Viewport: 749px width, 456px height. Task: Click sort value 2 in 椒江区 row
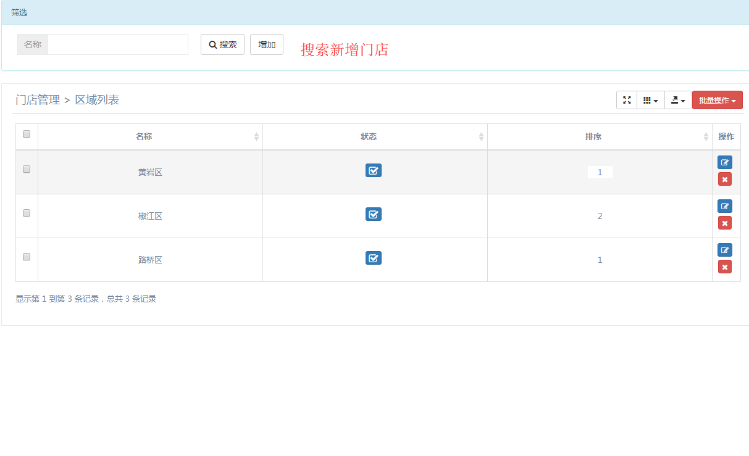click(600, 216)
